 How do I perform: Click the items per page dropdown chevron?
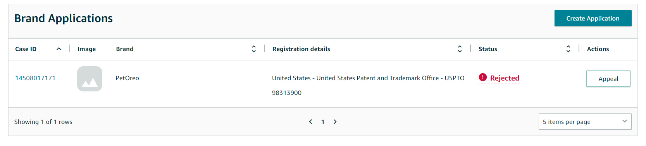[x=624, y=121]
